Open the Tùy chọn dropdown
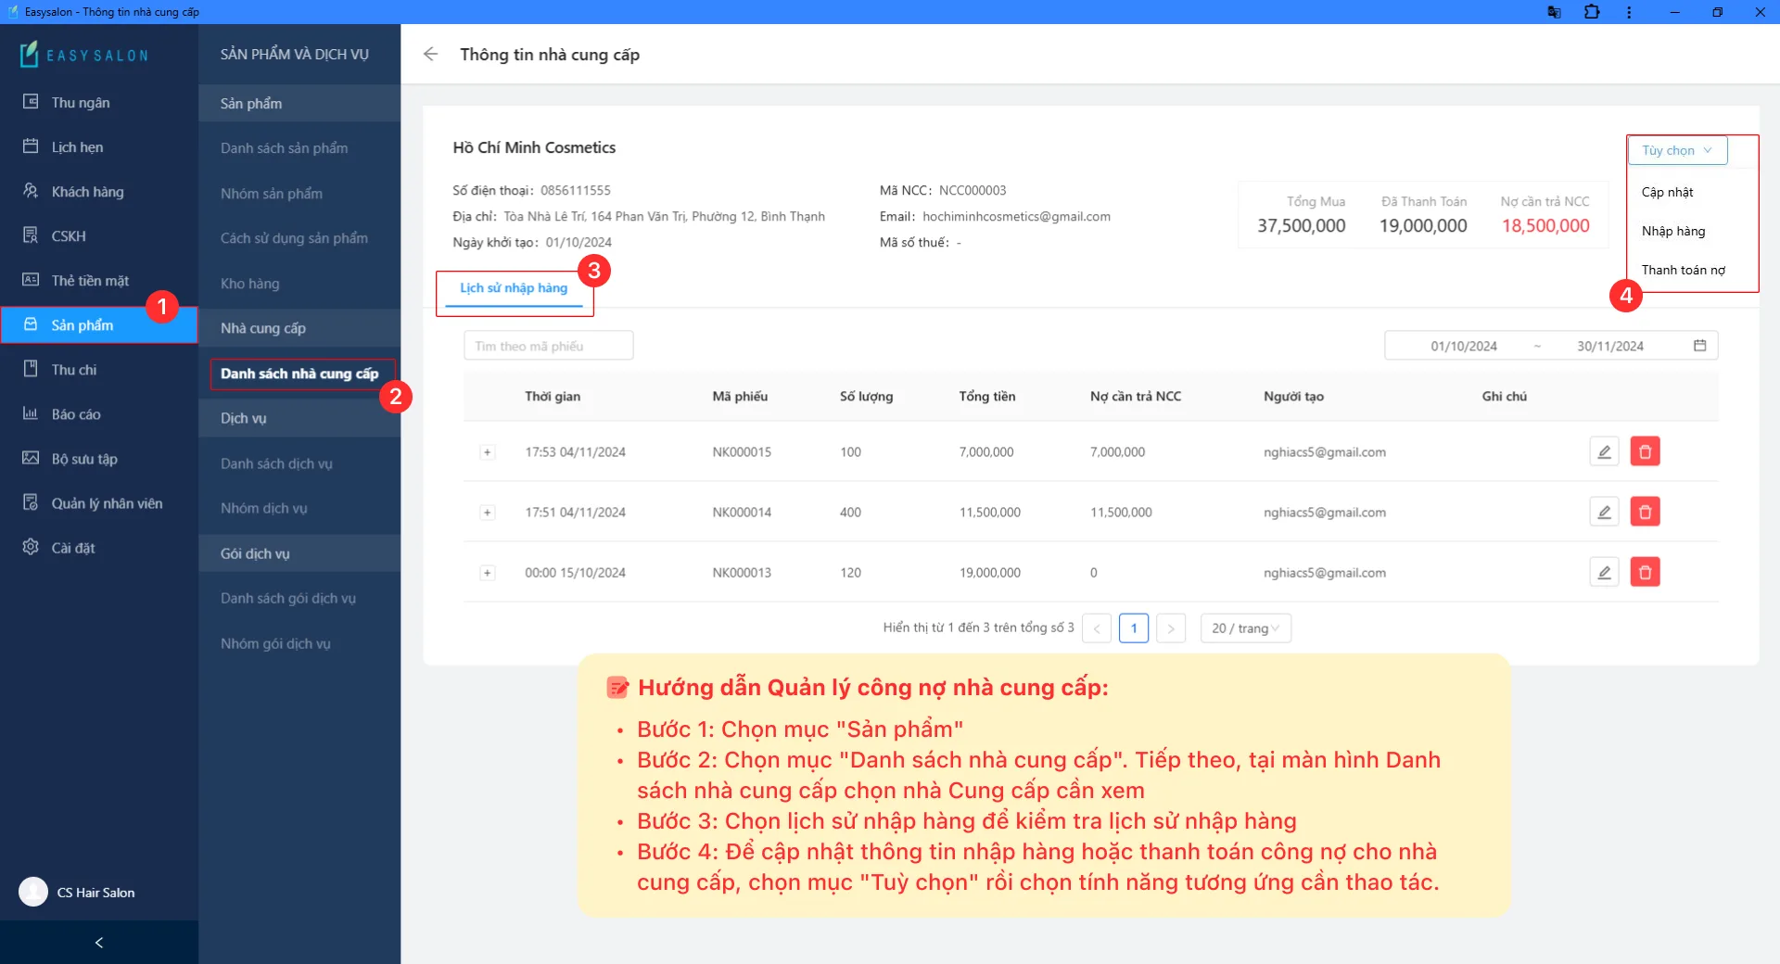The height and width of the screenshot is (964, 1780). point(1677,150)
